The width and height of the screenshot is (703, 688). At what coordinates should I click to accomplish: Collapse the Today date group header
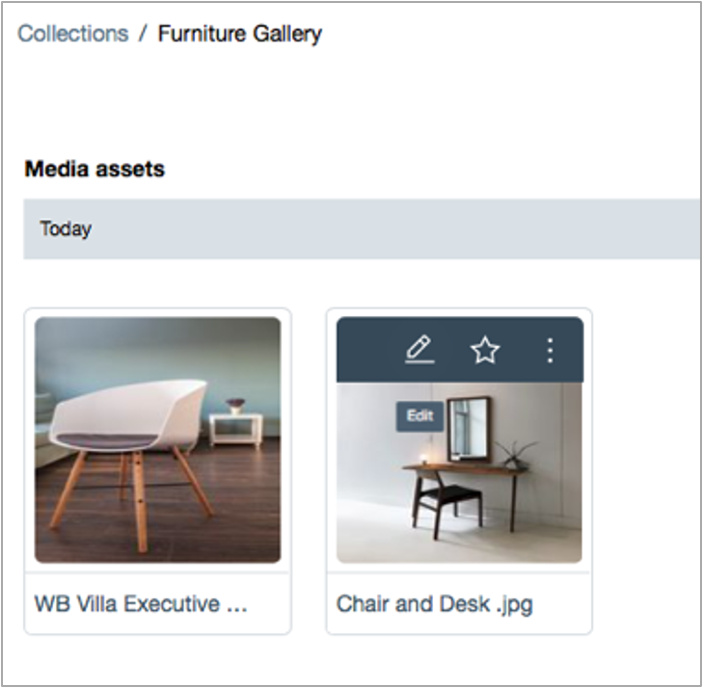tap(363, 229)
